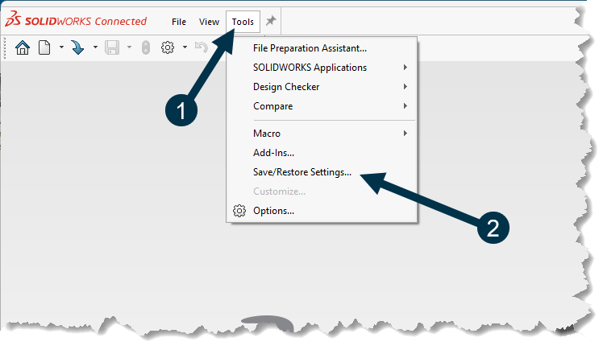
Task: Click the greyed Customize... entry
Action: pos(322,191)
